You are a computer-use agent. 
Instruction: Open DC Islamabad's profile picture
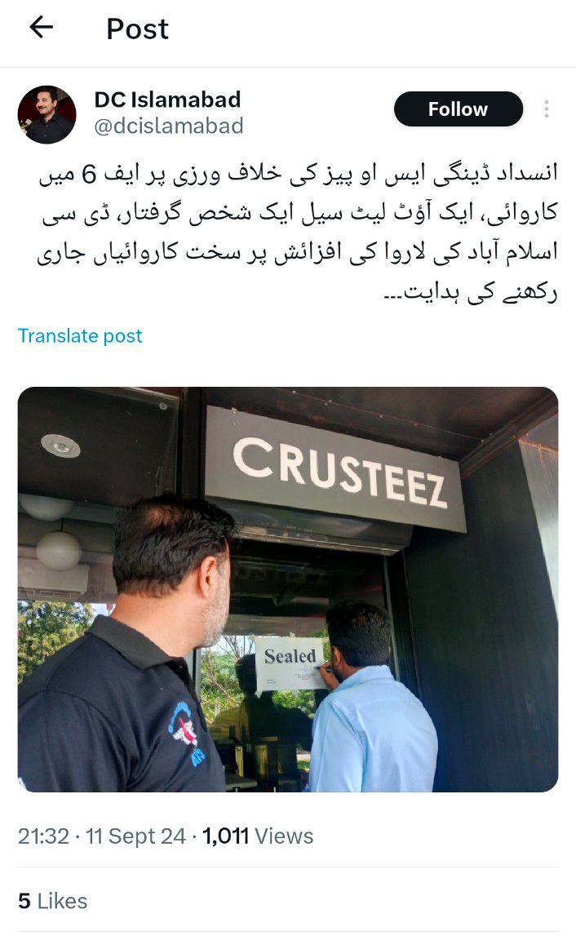click(x=47, y=114)
